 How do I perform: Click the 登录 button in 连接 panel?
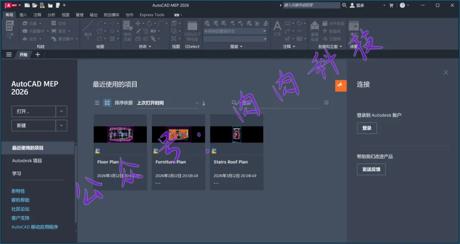point(367,128)
